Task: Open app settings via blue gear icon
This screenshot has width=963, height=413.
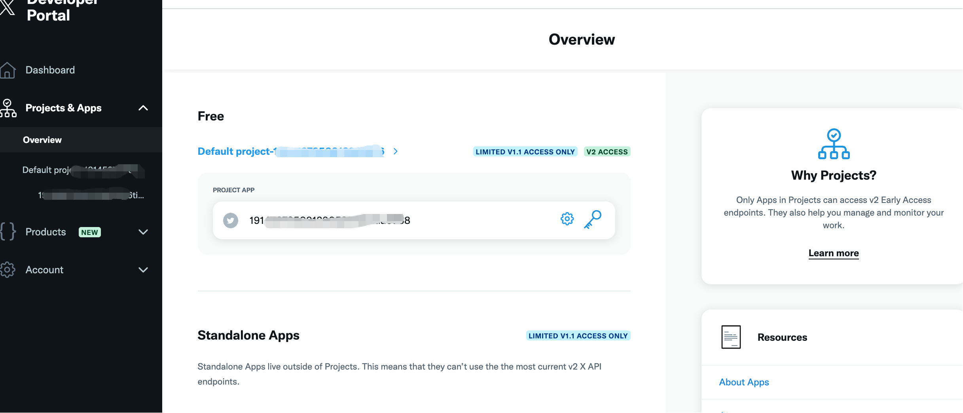Action: 567,219
